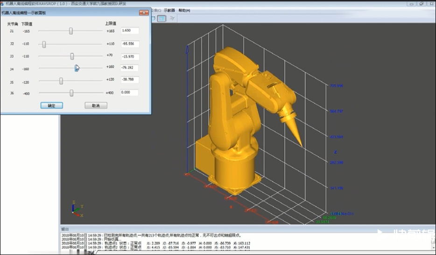Open the 帮助(H) menu
436x255 pixels.
(184, 10)
